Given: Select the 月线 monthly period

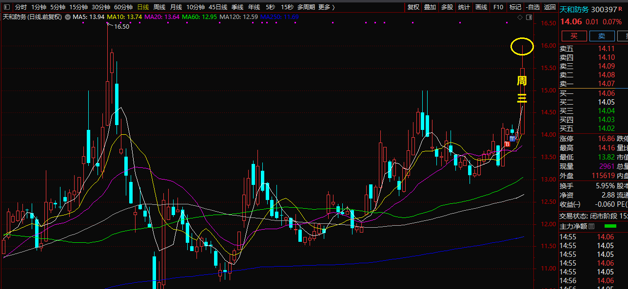Looking at the screenshot, I should pos(176,7).
